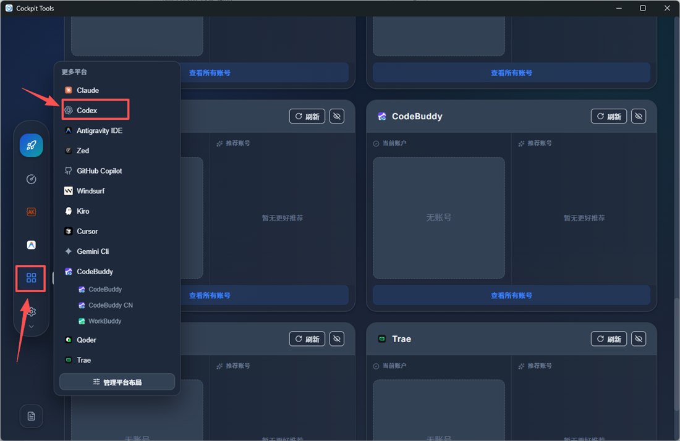The height and width of the screenshot is (441, 680).
Task: Choose the CodeBuddy group in platform list
Action: click(x=117, y=271)
